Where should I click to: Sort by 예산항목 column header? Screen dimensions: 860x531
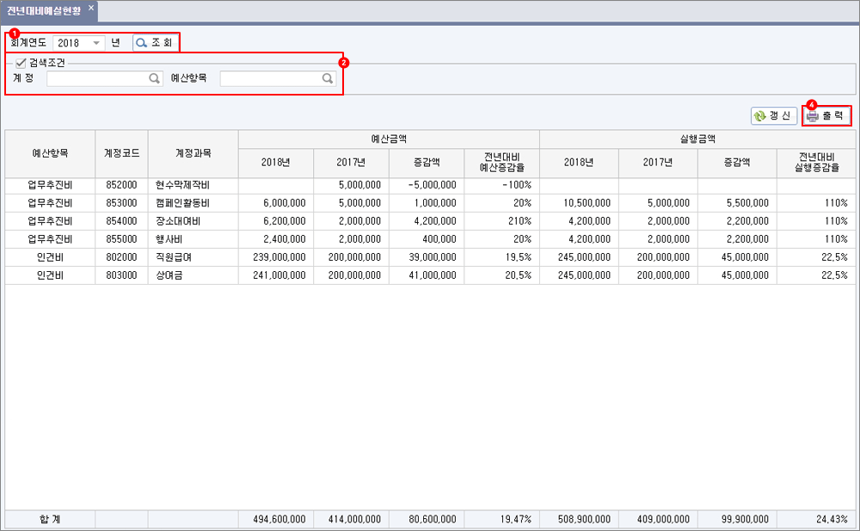(50, 153)
